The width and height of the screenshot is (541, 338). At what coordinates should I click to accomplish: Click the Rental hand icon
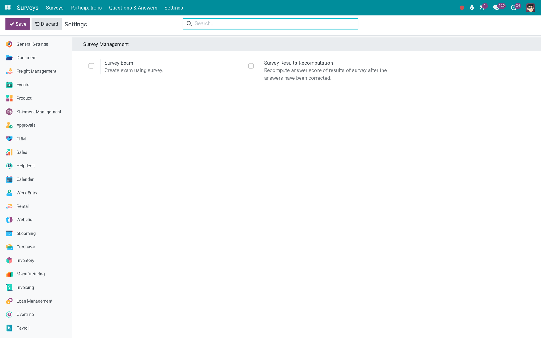coord(9,206)
